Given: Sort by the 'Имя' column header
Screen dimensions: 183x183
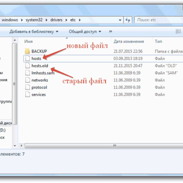Looking at the screenshot, I should [28, 41].
